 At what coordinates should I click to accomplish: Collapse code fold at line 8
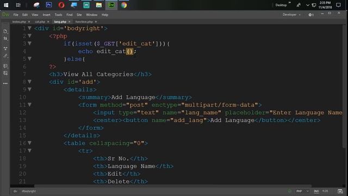coord(29,82)
